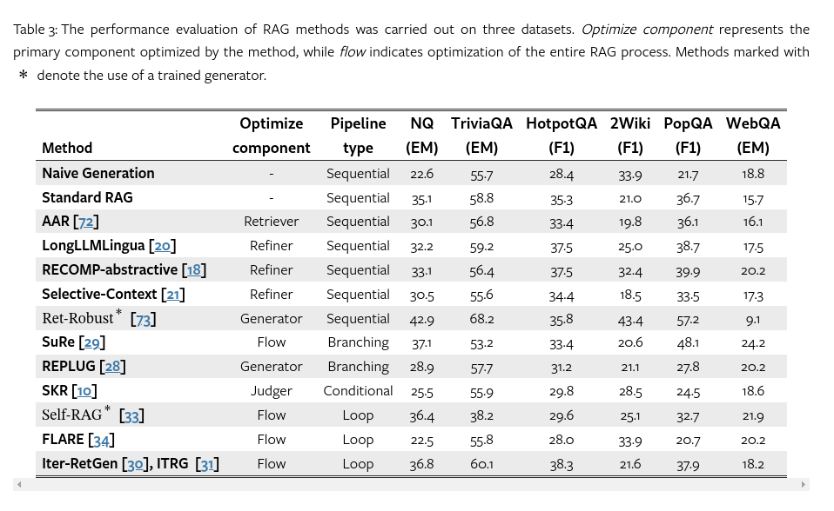This screenshot has height=511, width=834.
Task: Select the Standard RAG row label
Action: 87,197
